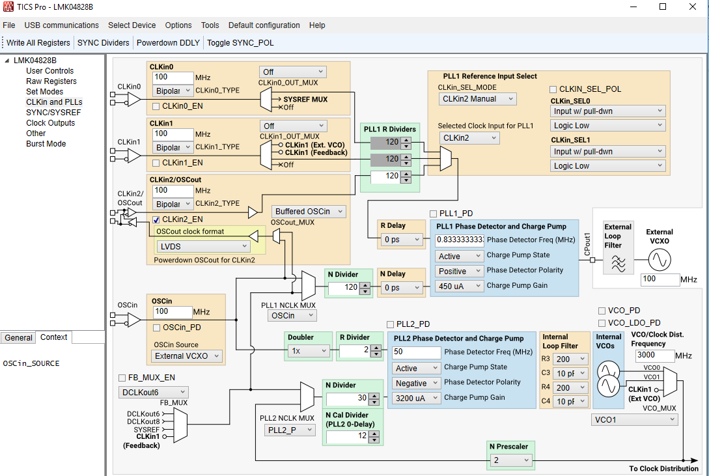Open the OSCout clock format LVDS dropdown
Screen dimensions: 709x476
pos(204,246)
